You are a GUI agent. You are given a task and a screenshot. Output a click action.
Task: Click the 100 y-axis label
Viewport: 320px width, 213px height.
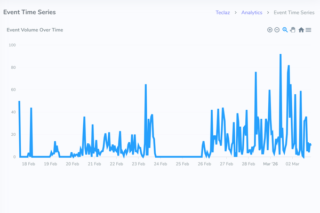[12, 45]
